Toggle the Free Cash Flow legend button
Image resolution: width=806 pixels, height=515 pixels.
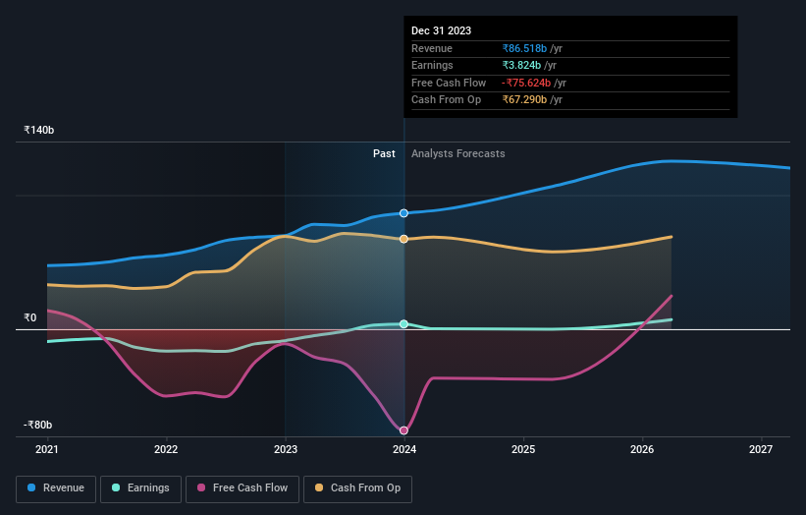click(242, 488)
